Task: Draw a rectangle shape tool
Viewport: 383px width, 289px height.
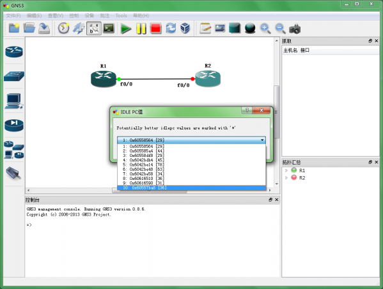Action: (235, 28)
